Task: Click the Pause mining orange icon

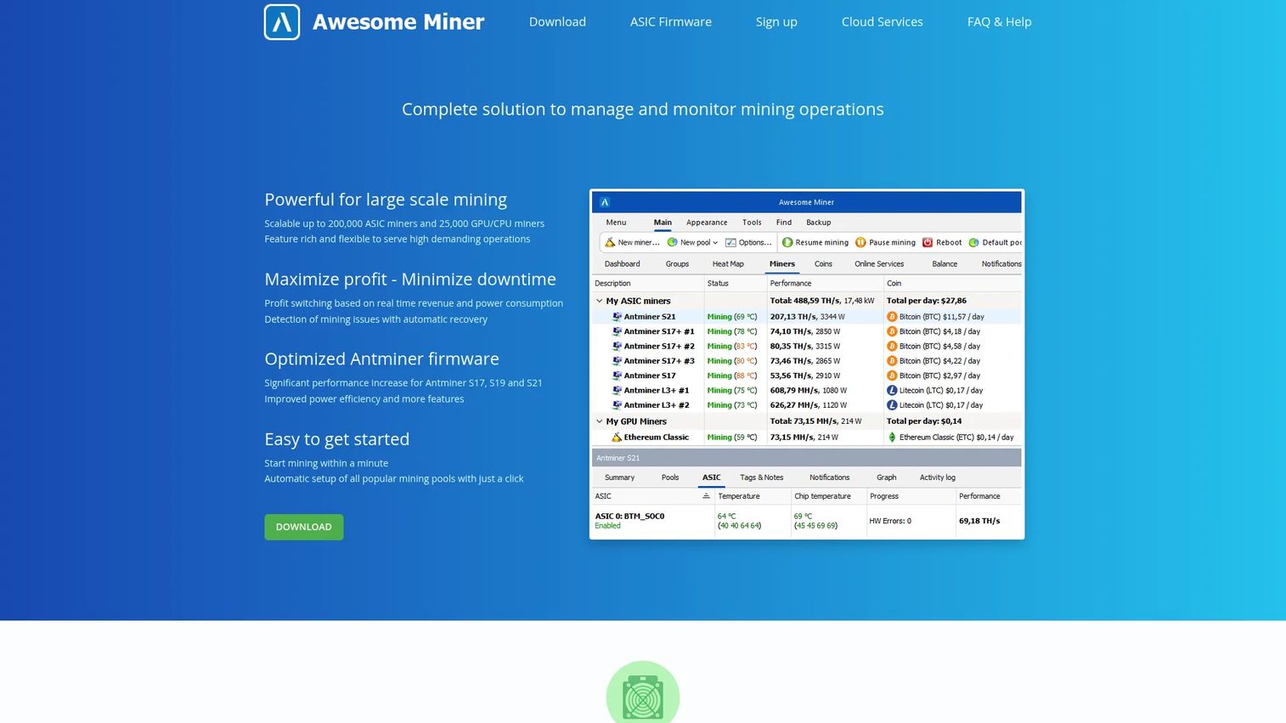Action: [x=860, y=242]
